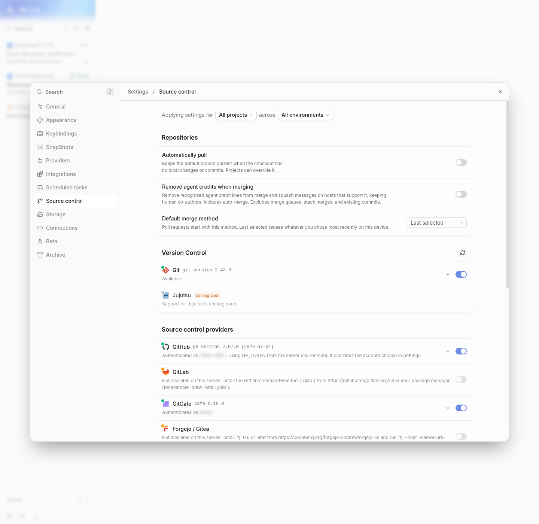
Task: Open the All projects dropdown
Action: (236, 115)
